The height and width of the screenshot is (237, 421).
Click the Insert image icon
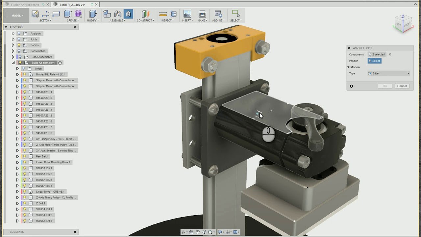pos(187,14)
